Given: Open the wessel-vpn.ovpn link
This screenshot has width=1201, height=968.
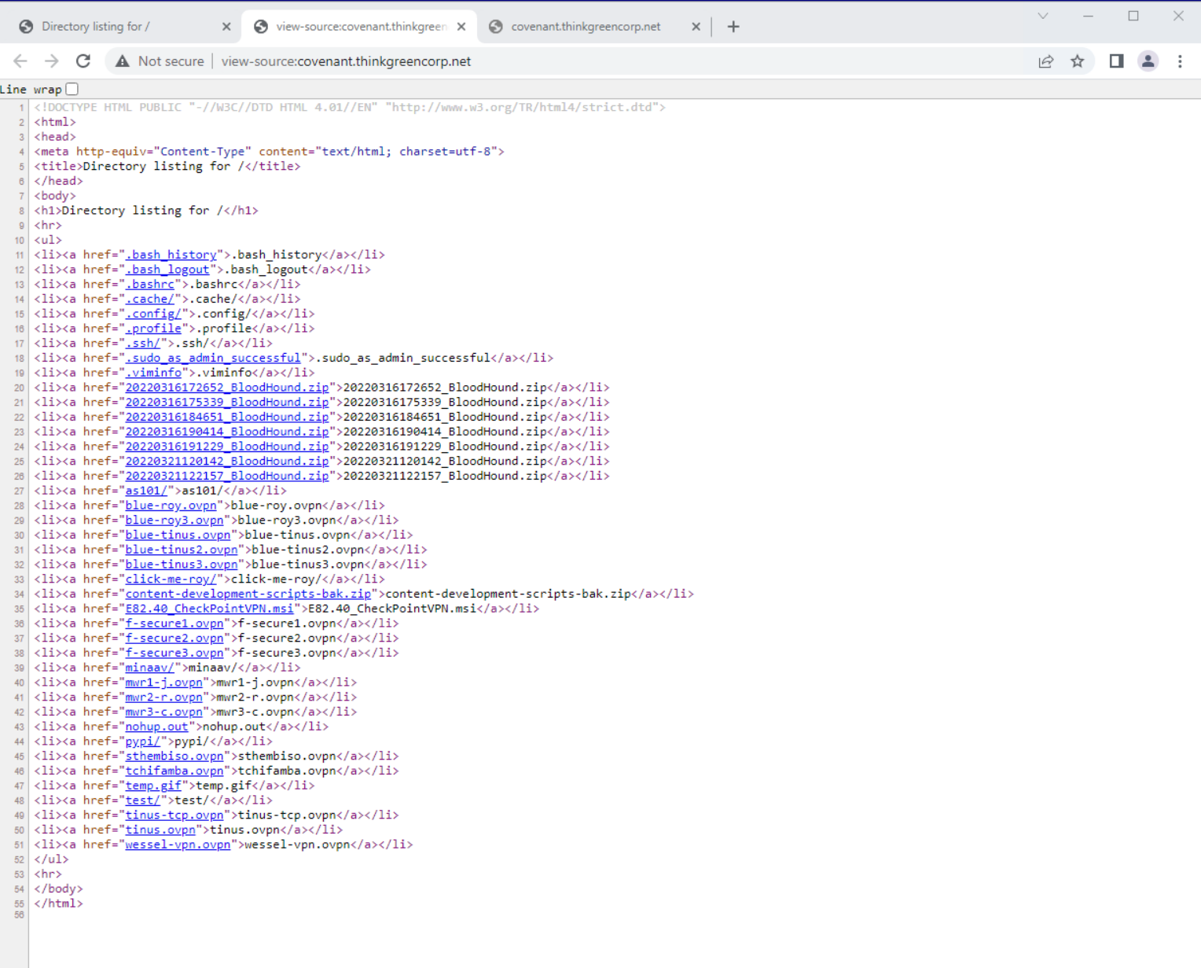Looking at the screenshot, I should tap(178, 845).
